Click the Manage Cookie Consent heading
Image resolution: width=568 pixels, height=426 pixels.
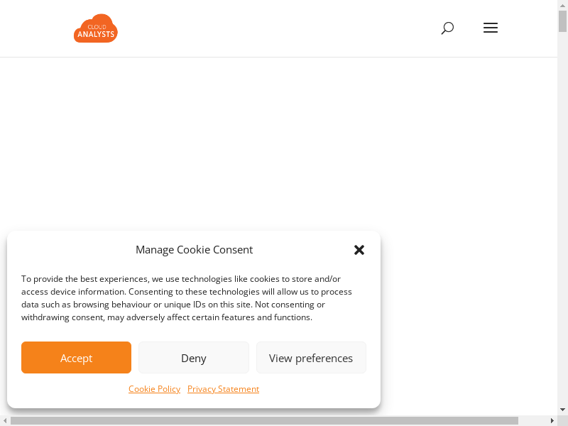[194, 250]
